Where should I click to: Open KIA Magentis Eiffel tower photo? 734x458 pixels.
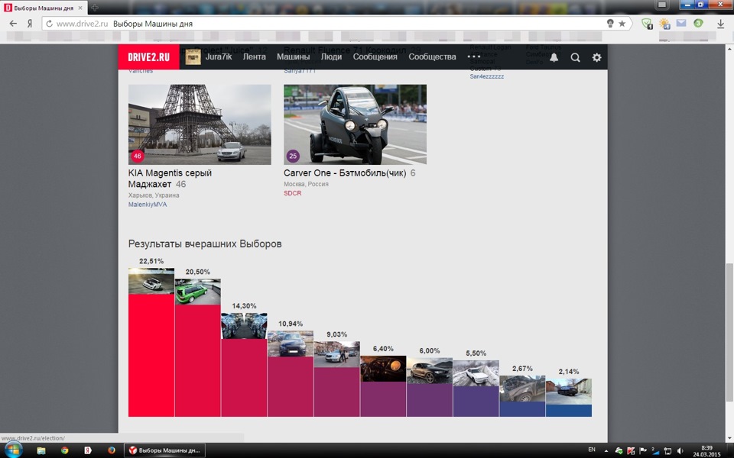(200, 124)
